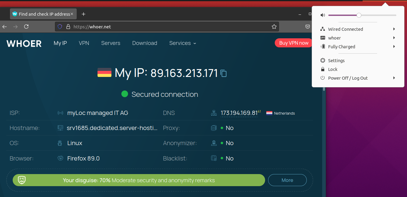Click the Settings gear icon in system menu
Screen dimensions: 407x197
coord(323,60)
